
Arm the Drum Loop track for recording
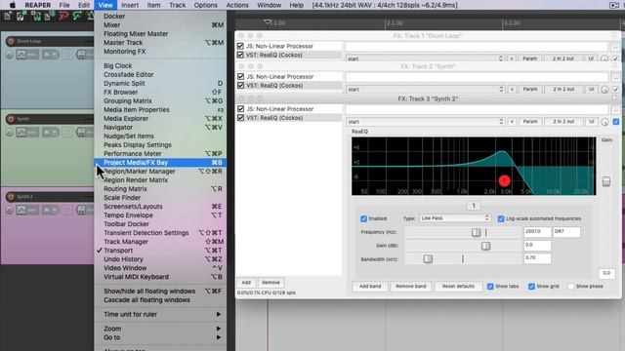[x=11, y=41]
